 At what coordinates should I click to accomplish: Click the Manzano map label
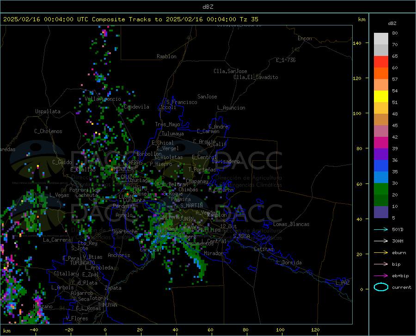tap(43, 306)
